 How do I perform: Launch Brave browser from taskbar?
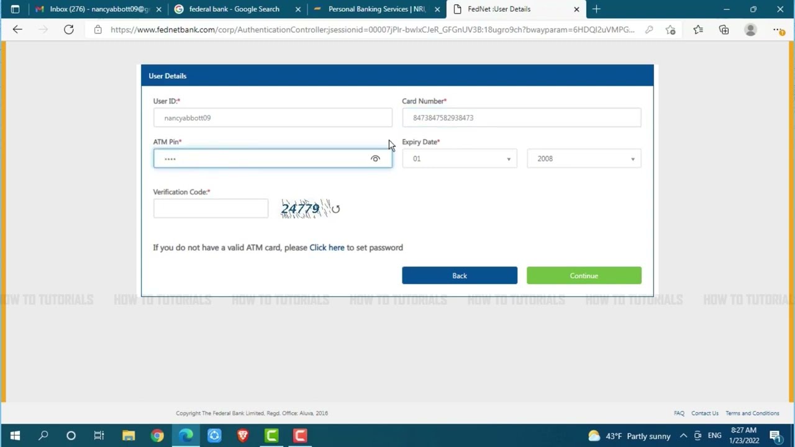(243, 436)
